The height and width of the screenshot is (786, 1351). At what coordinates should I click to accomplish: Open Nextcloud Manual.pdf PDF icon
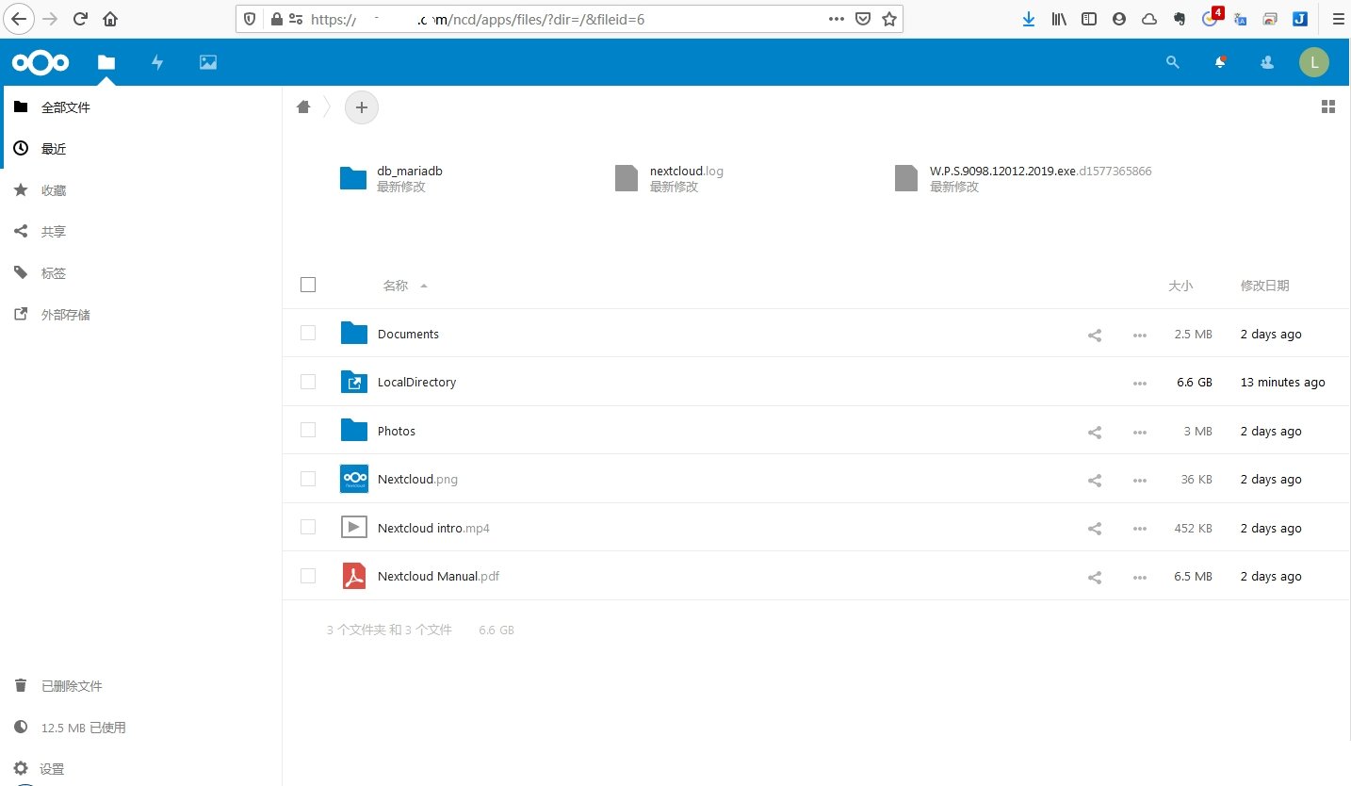tap(353, 576)
